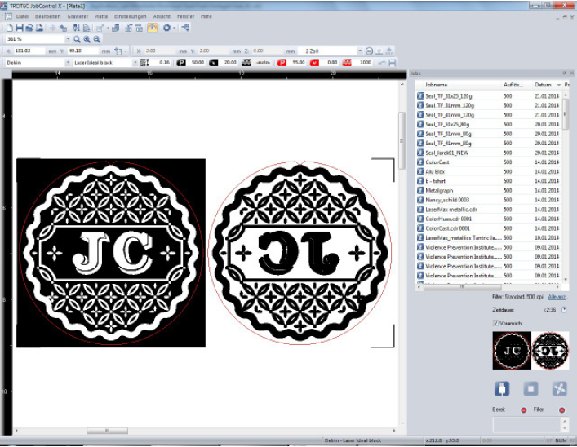
Task: Select the Seal_Jarek01_NEW job
Action: 447,153
